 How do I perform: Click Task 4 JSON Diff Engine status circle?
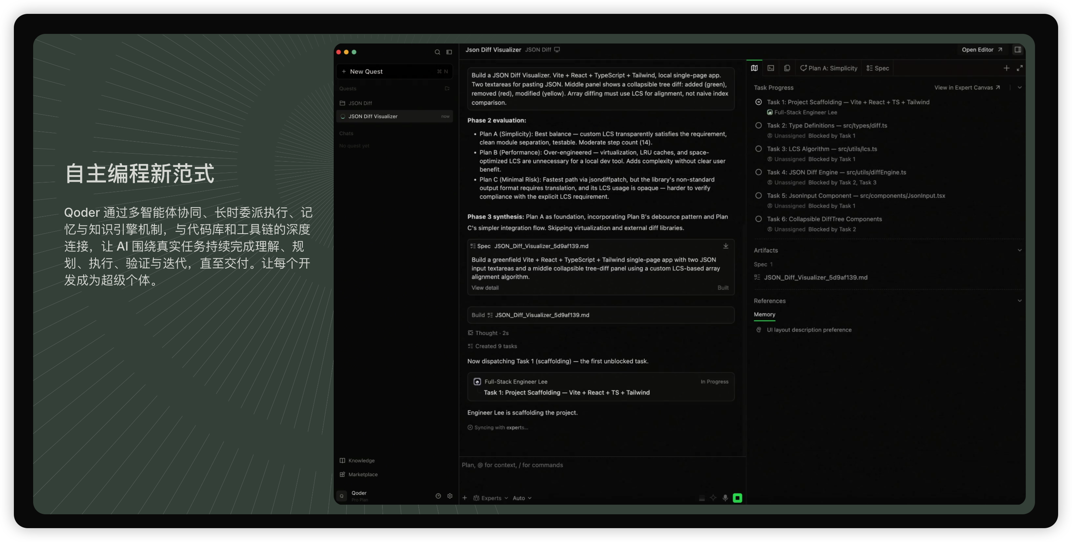758,172
